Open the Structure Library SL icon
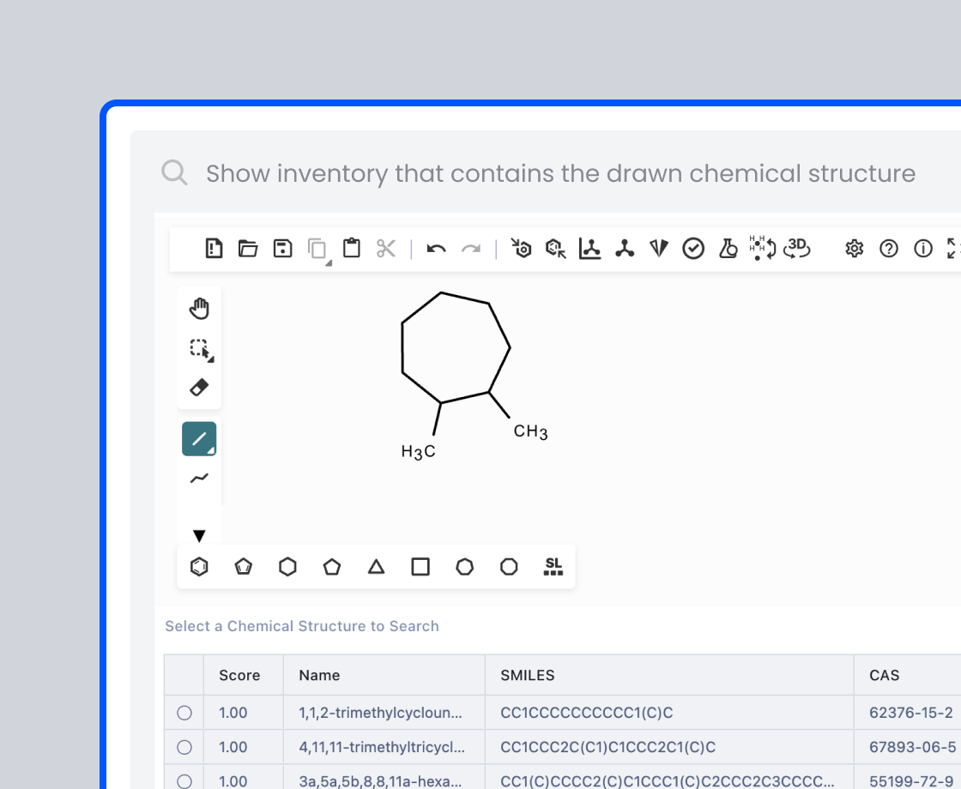 [553, 567]
